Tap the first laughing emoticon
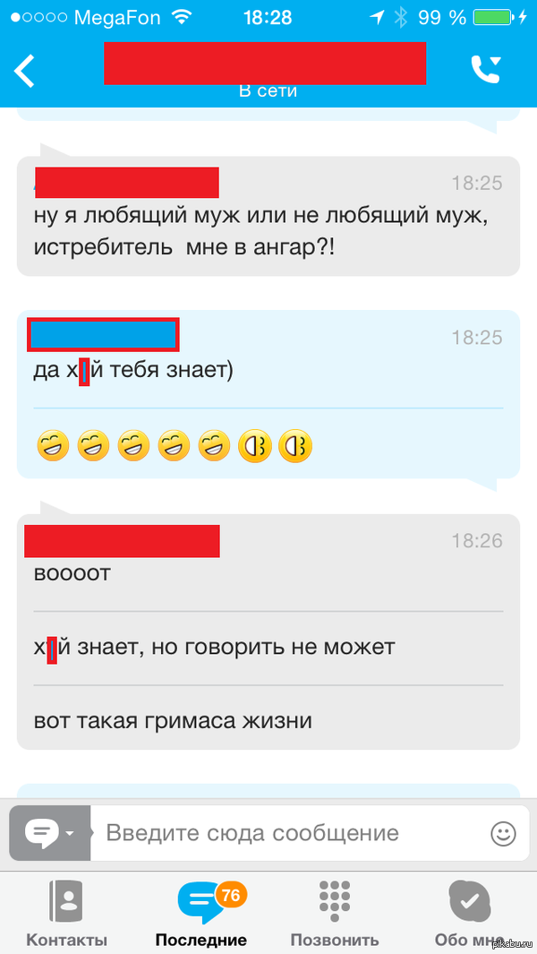This screenshot has width=537, height=954. tap(53, 445)
